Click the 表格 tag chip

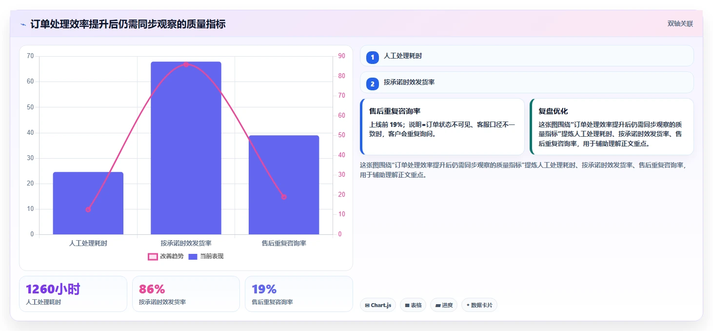pyautogui.click(x=413, y=305)
